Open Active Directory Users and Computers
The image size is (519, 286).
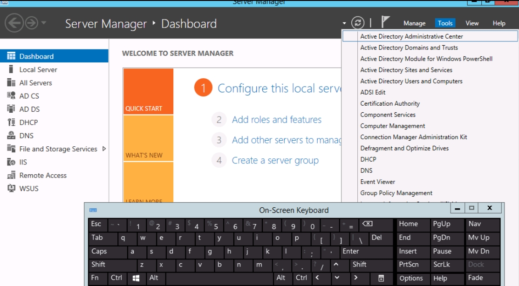click(430, 81)
